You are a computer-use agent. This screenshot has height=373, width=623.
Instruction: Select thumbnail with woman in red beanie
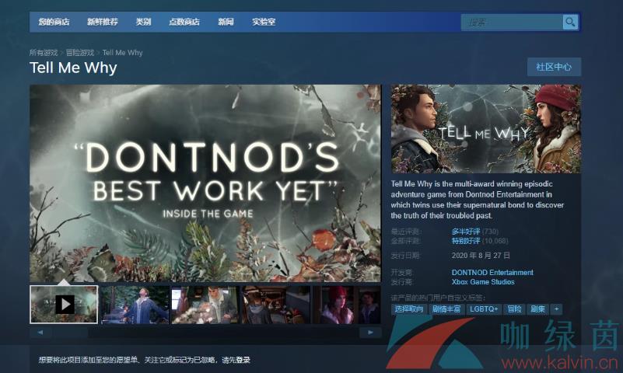click(346, 305)
